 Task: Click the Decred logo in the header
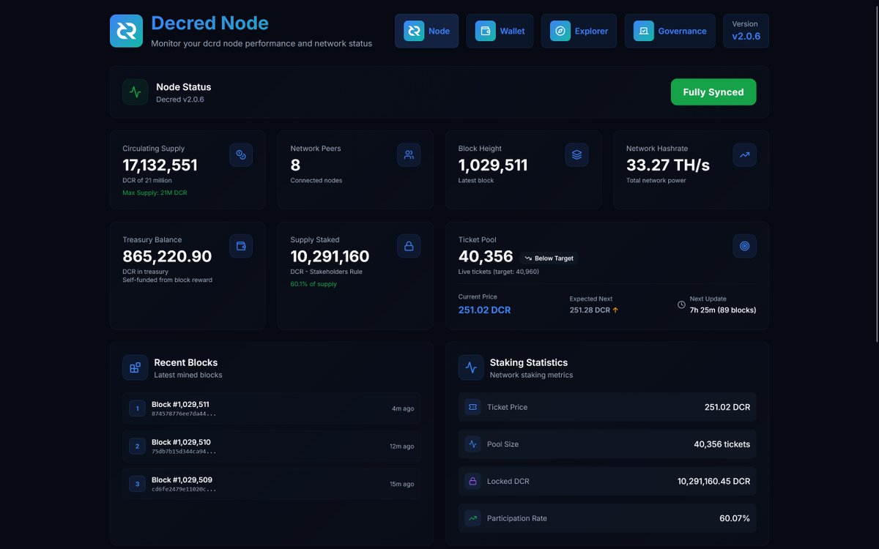coord(126,31)
